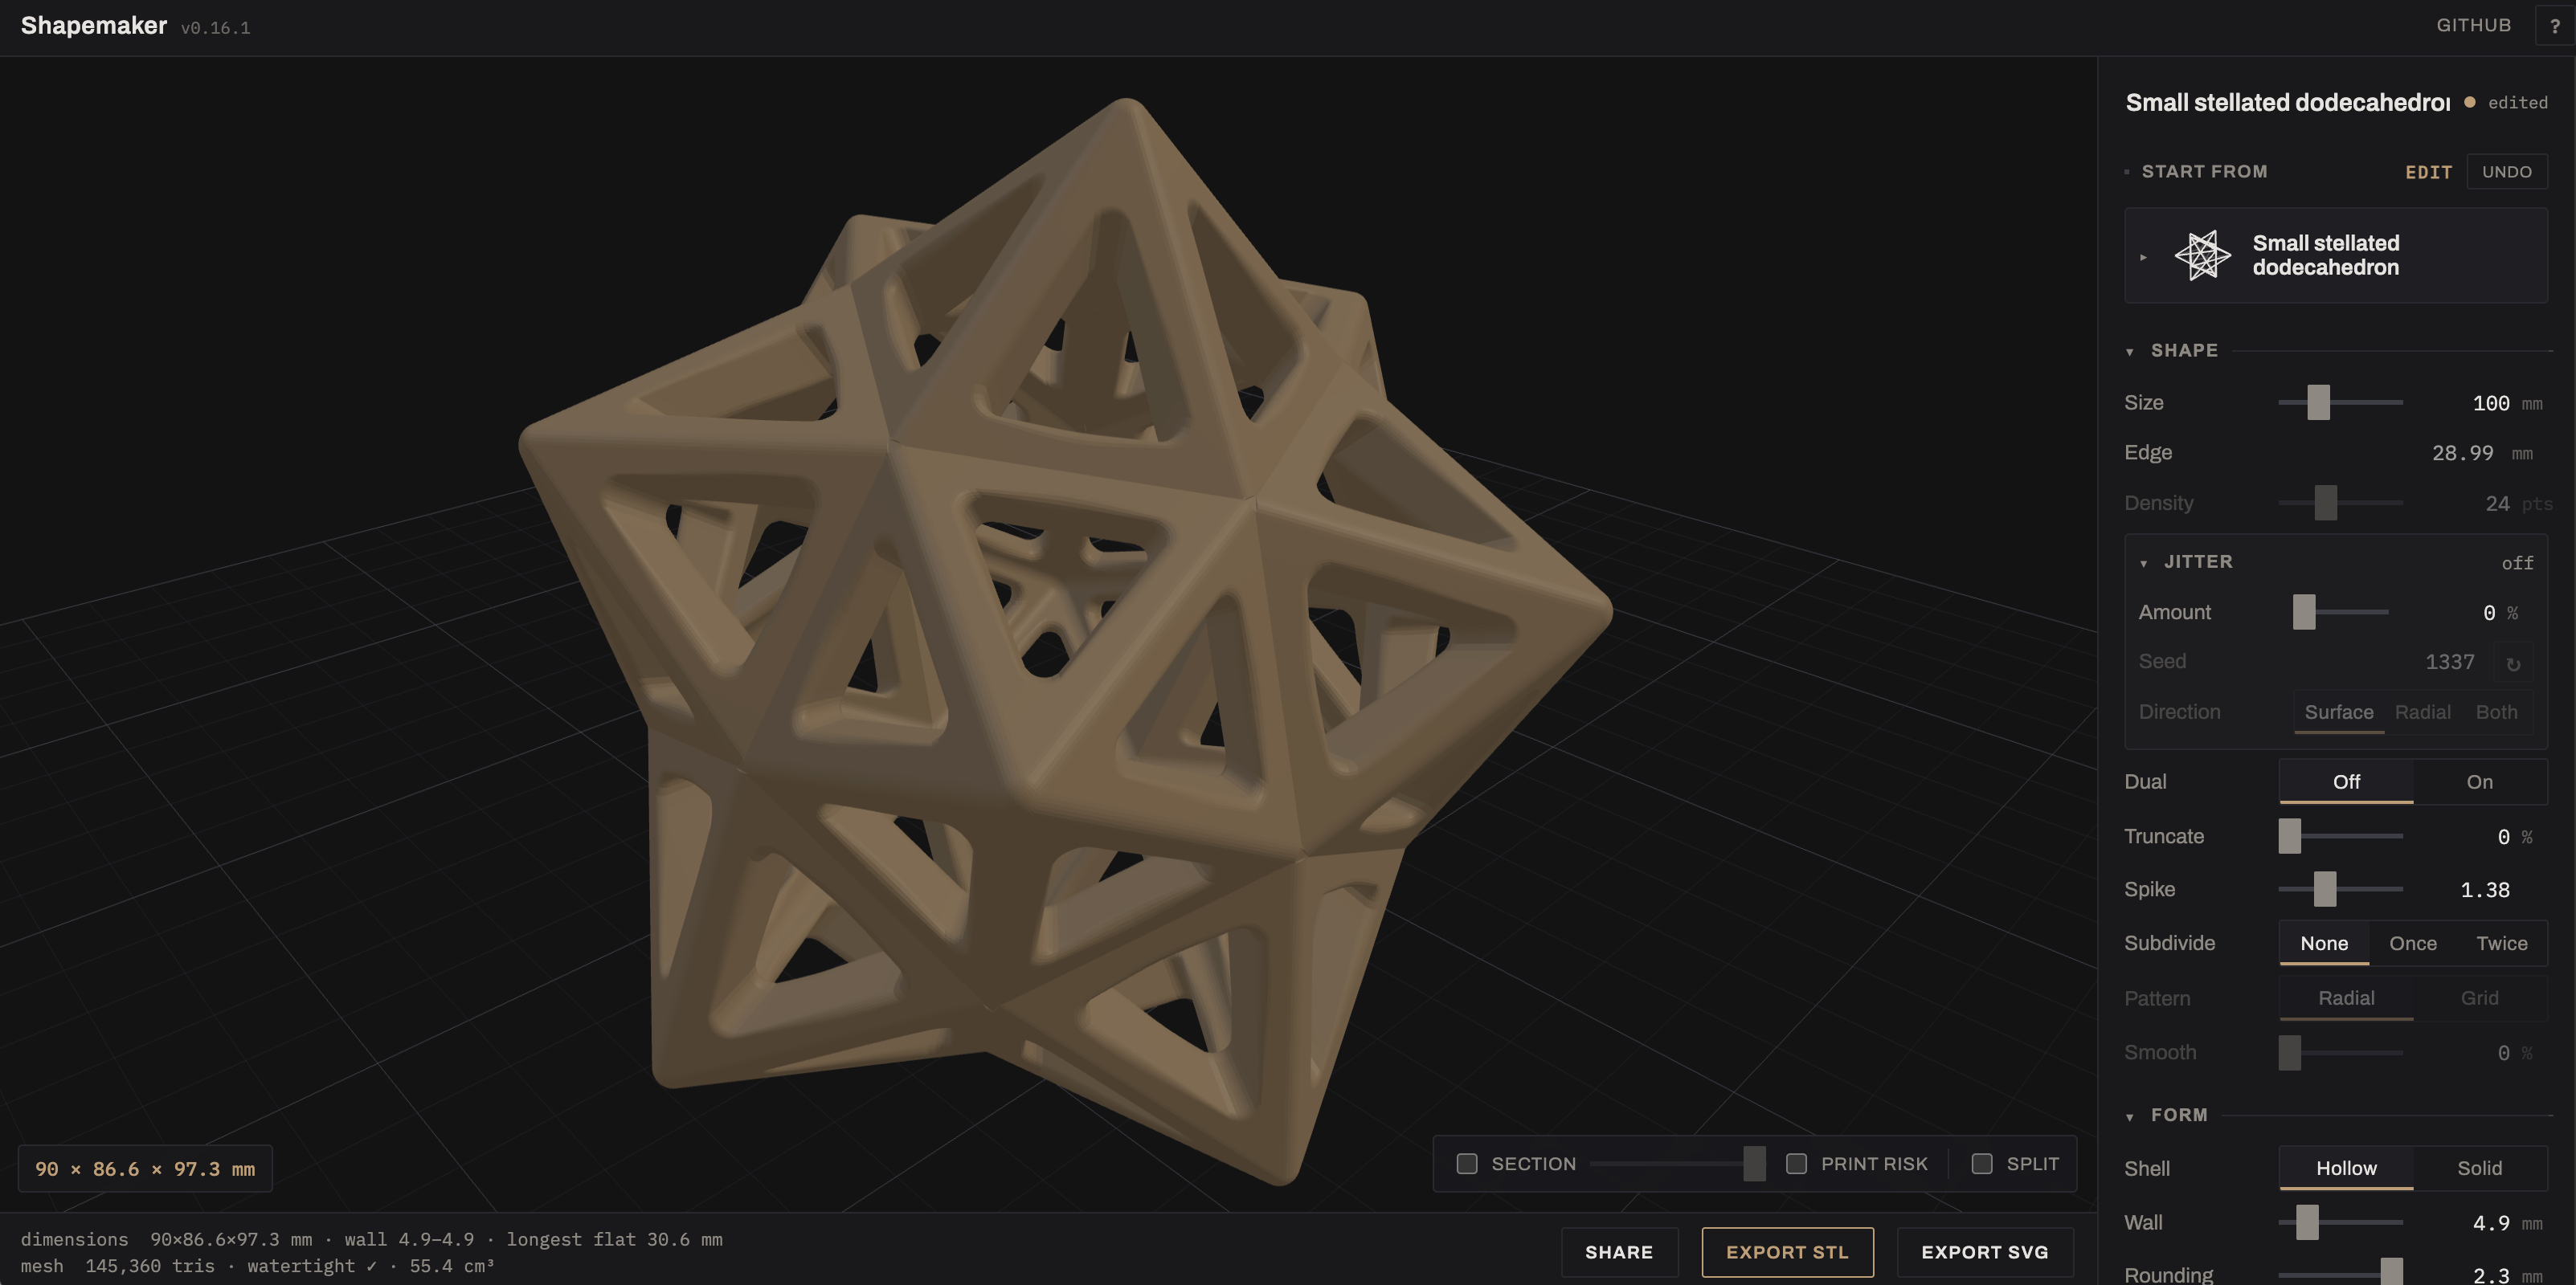
Task: Set Subdivide to Twice
Action: [2501, 944]
